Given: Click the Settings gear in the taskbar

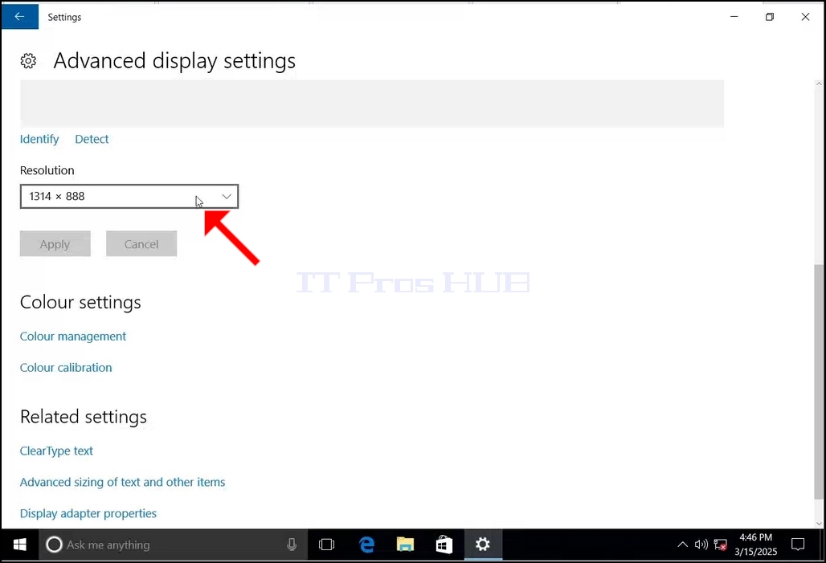Looking at the screenshot, I should pyautogui.click(x=483, y=545).
